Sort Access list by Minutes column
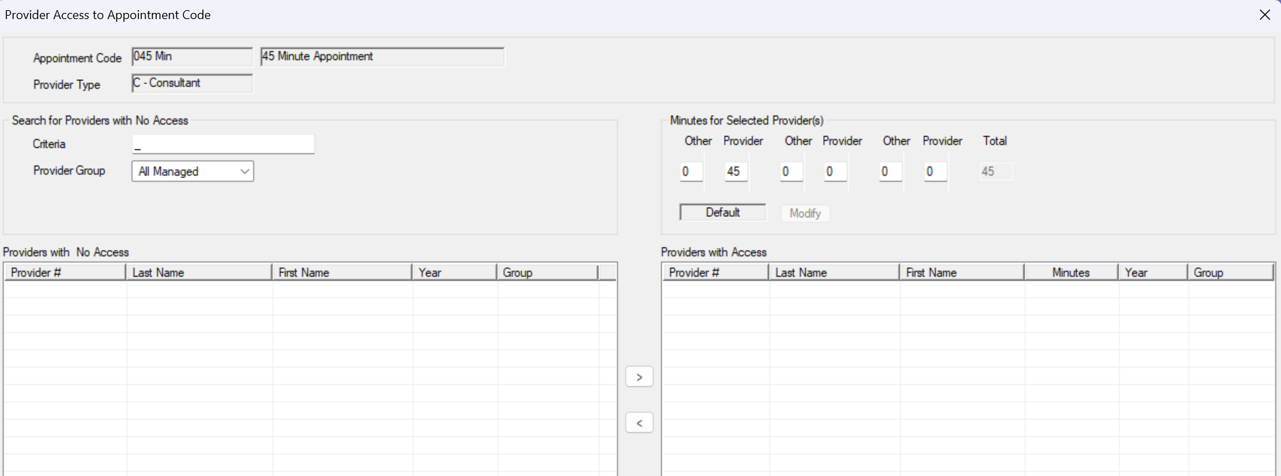This screenshot has height=476, width=1281. click(1070, 272)
